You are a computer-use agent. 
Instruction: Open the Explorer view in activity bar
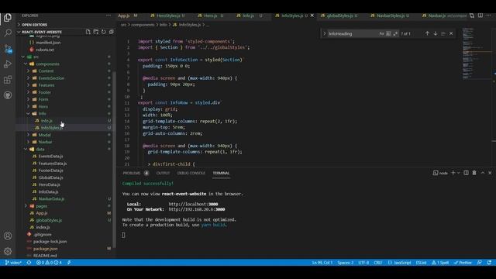tap(8, 18)
